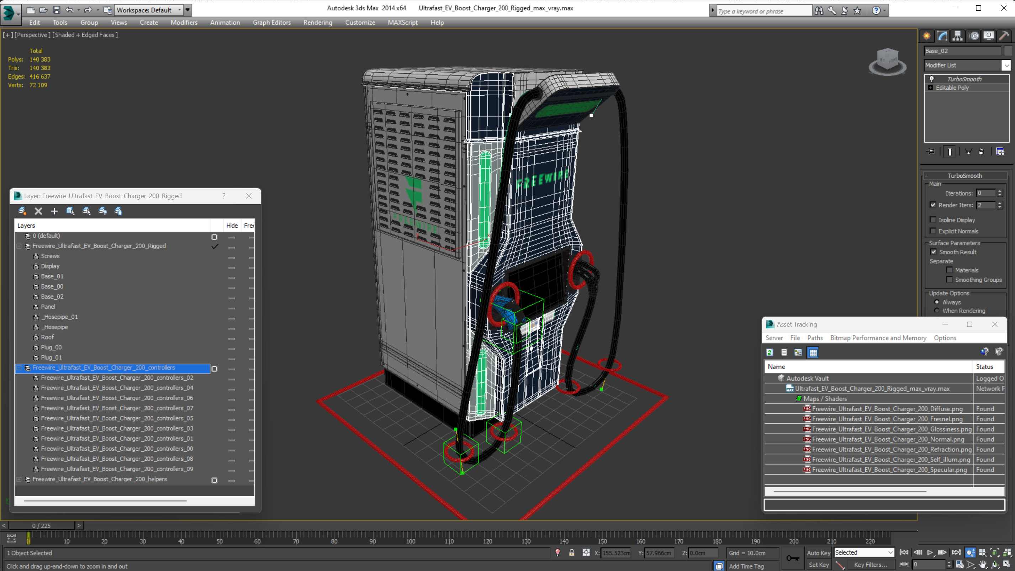Click Delete layer X icon

point(38,211)
